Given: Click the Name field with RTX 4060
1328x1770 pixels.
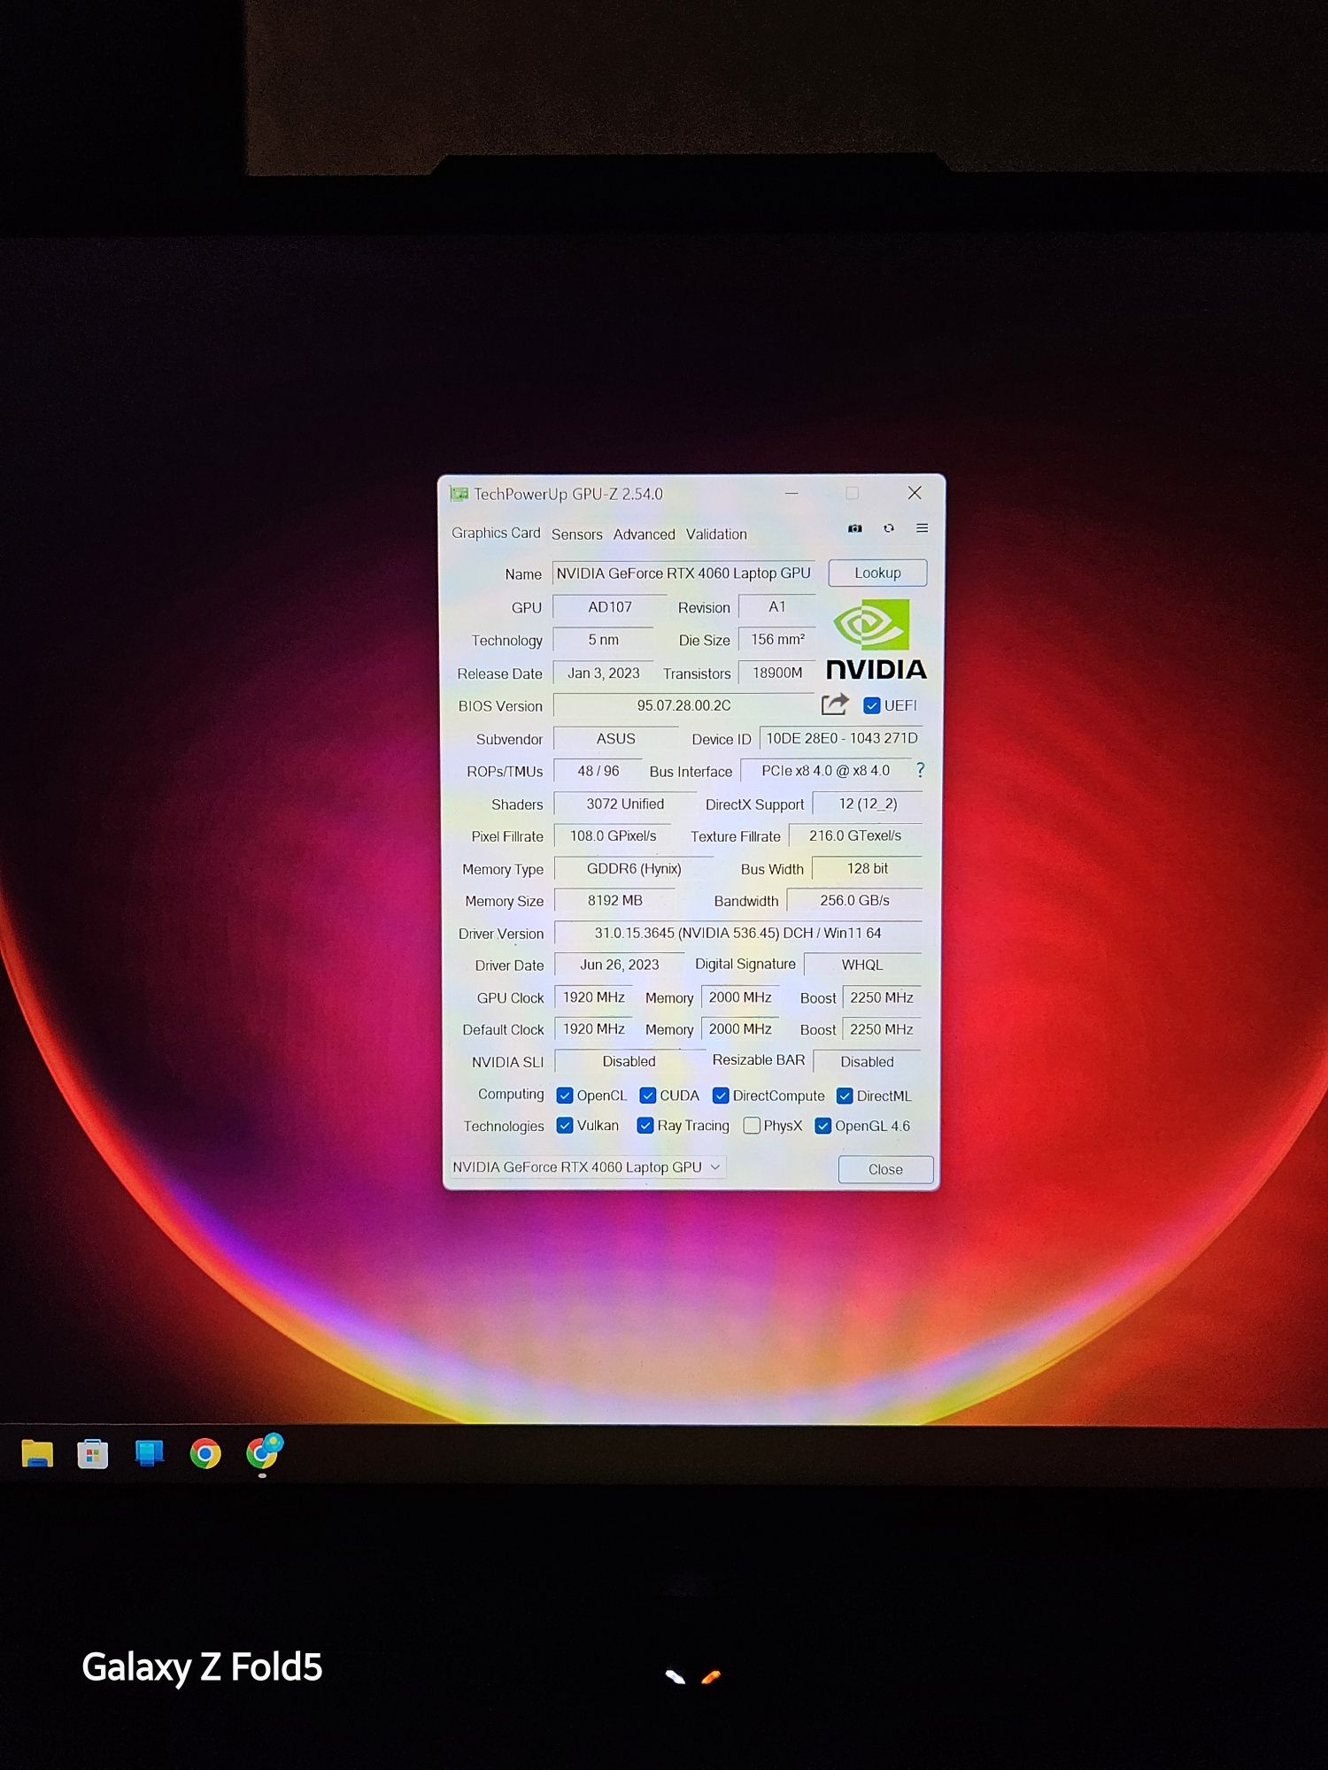Looking at the screenshot, I should [683, 573].
